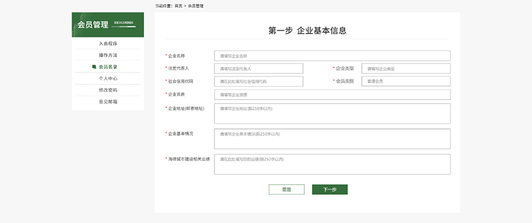
Task: Click the 企业地址(邮寄地址) label
Action: 186,108
